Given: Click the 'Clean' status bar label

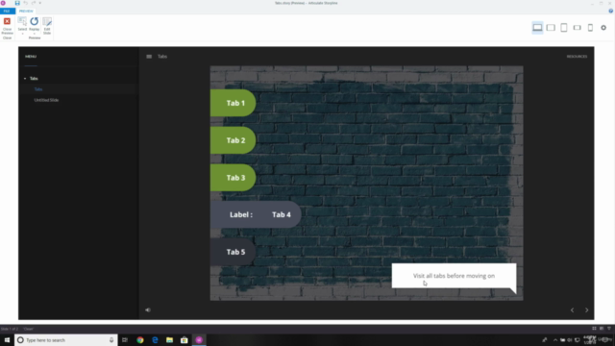Looking at the screenshot, I should tap(29, 329).
